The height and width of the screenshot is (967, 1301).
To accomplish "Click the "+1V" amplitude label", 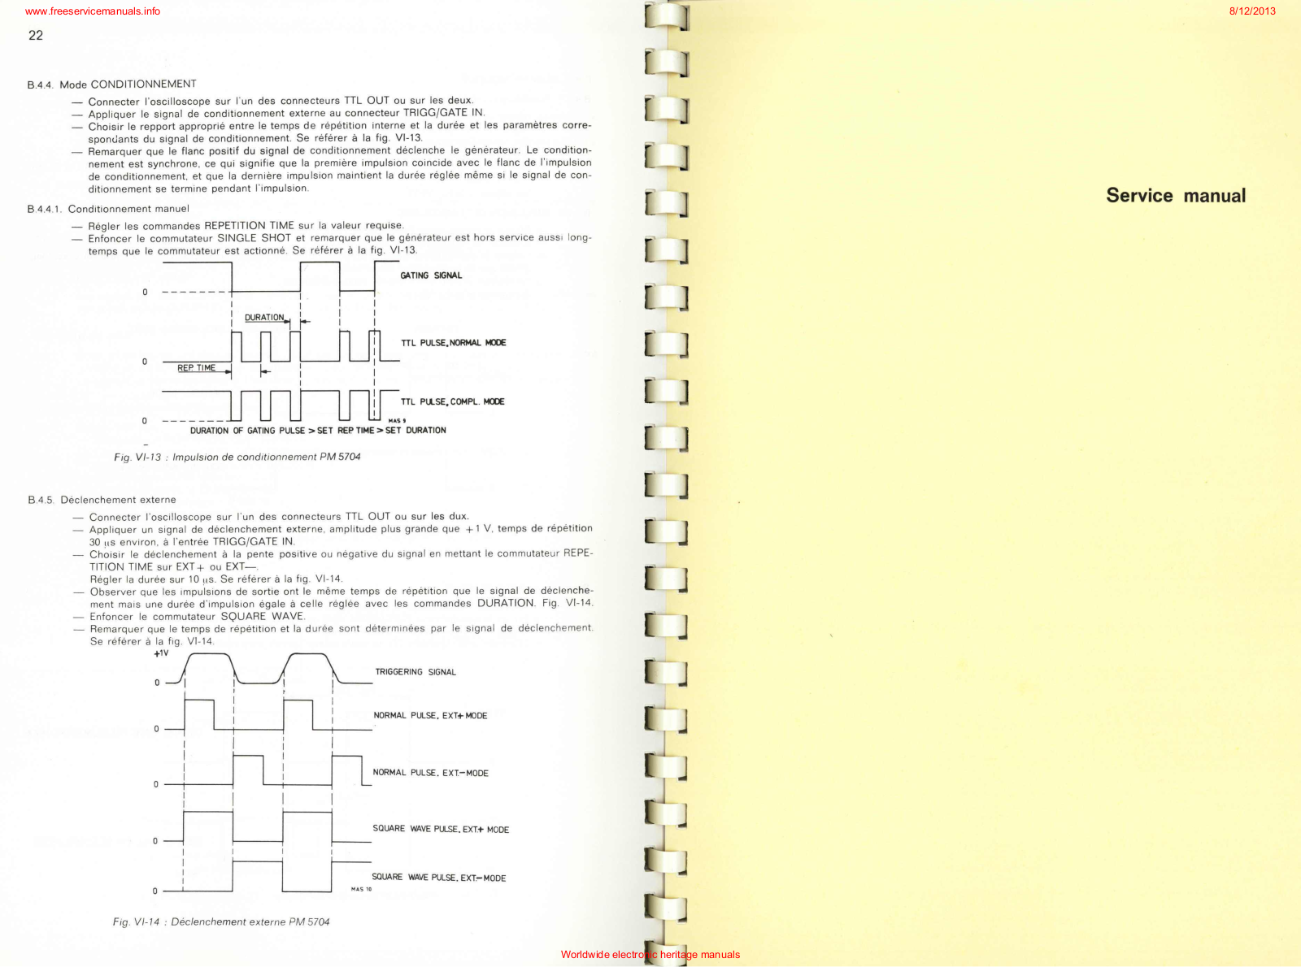I will [x=161, y=653].
